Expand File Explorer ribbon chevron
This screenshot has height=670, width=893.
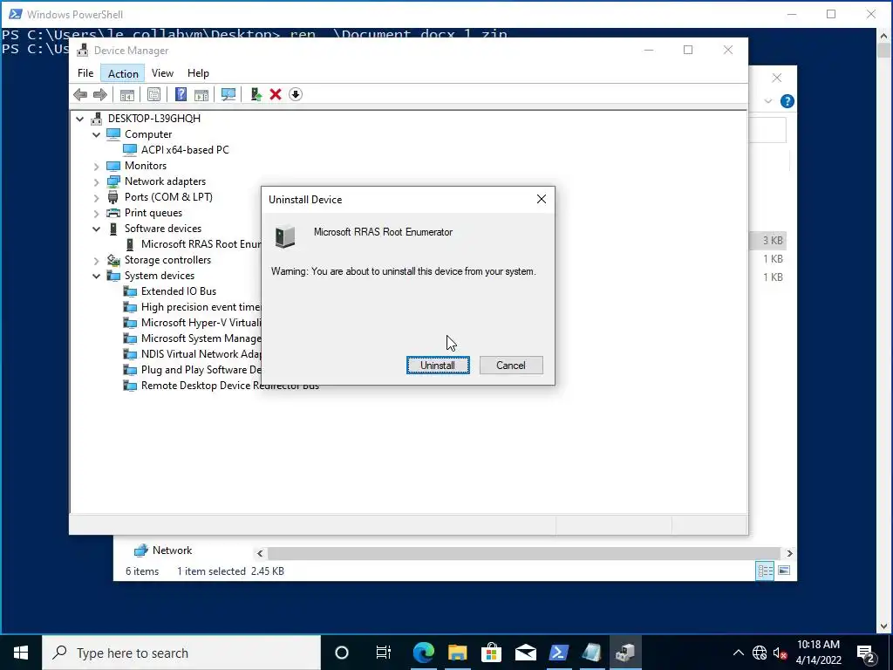(767, 101)
